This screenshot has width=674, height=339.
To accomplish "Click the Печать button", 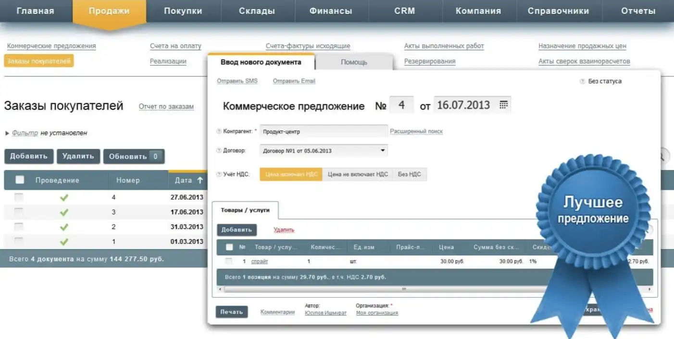I will point(232,311).
